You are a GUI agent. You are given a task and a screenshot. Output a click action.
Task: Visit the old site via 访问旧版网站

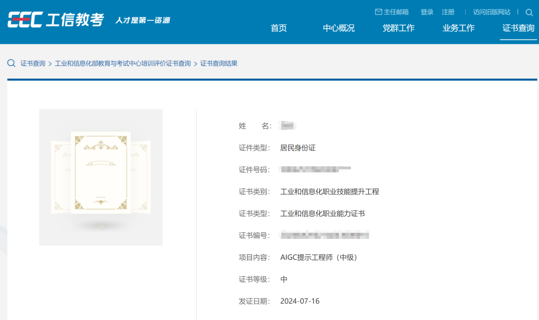pos(491,12)
